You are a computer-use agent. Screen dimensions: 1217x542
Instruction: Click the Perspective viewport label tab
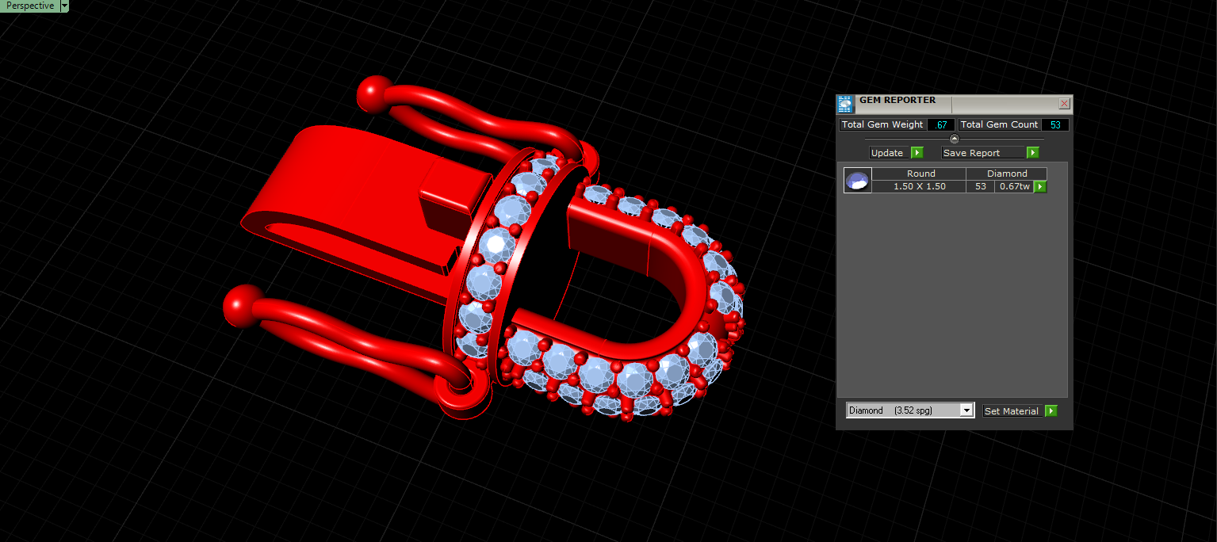tap(30, 6)
